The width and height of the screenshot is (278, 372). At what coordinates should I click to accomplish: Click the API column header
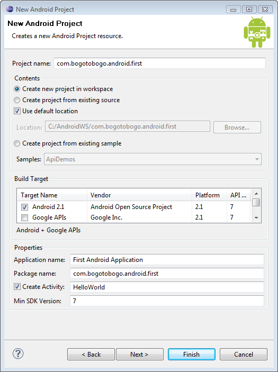[239, 195]
